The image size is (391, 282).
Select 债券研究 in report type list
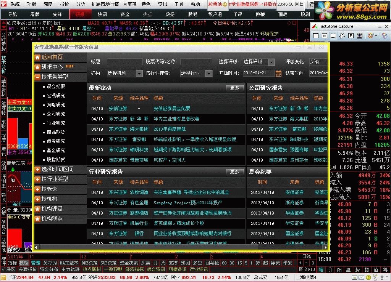(56, 141)
